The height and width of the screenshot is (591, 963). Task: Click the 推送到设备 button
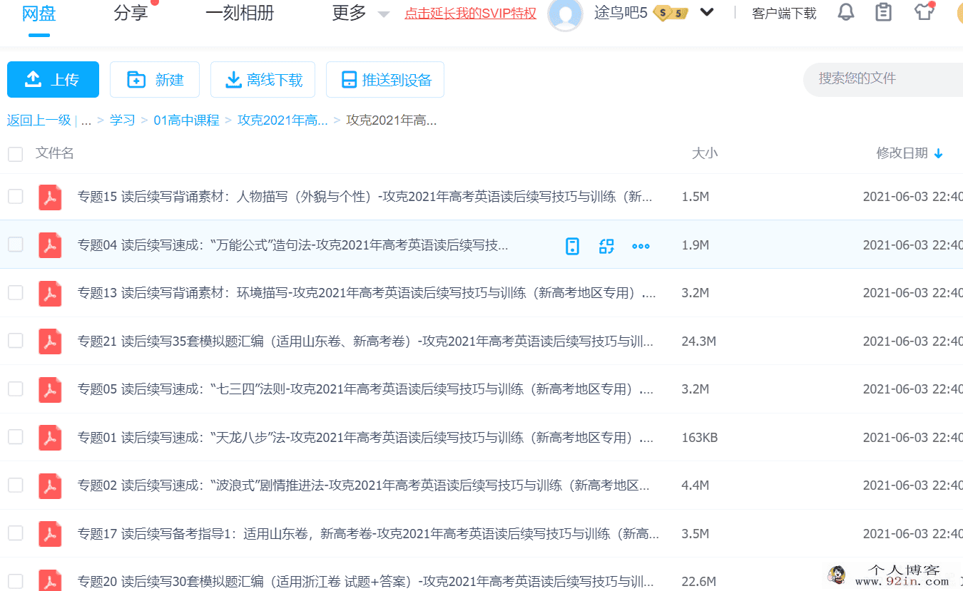(x=385, y=79)
